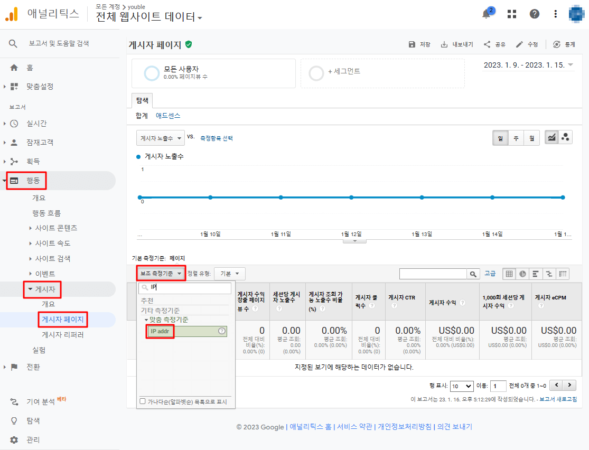This screenshot has height=450, width=589.
Task: Switch chart to motion chart dots icon
Action: [565, 137]
